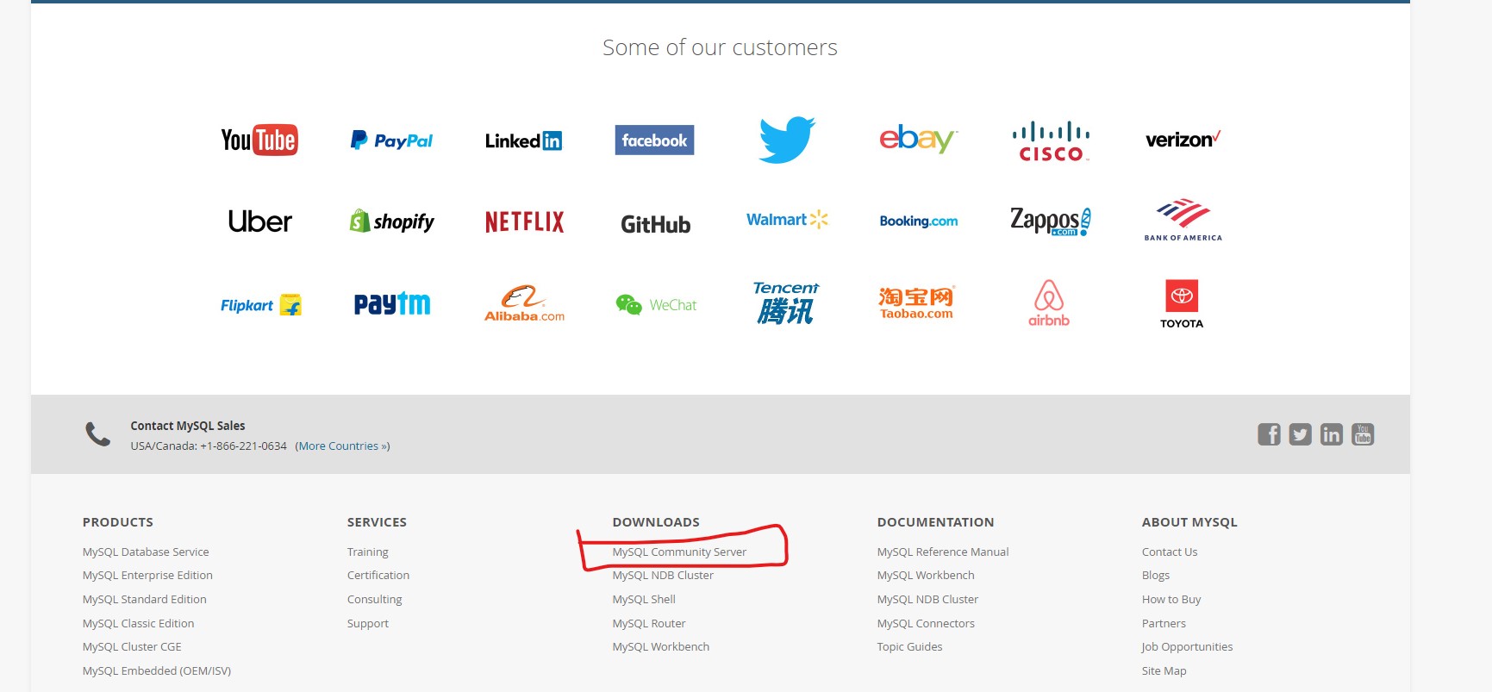Open MySQL Cluster CGE link
The width and height of the screenshot is (1492, 692).
pos(132,646)
